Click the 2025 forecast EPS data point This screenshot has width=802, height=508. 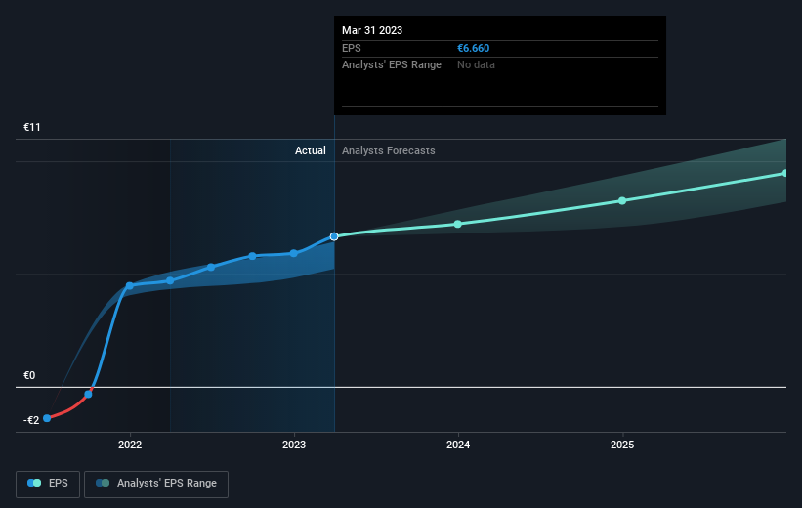pos(622,200)
